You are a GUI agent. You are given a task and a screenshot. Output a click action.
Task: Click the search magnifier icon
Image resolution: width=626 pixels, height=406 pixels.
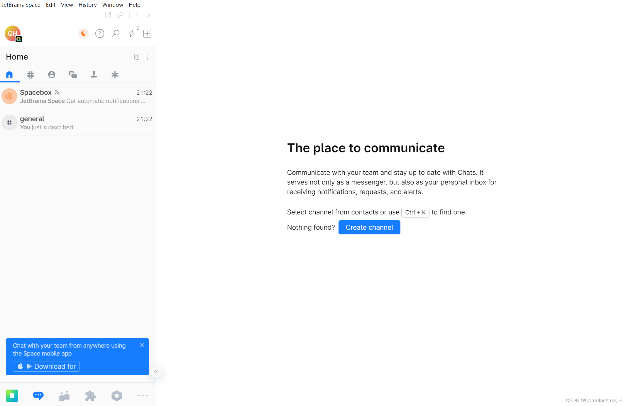[x=116, y=33]
